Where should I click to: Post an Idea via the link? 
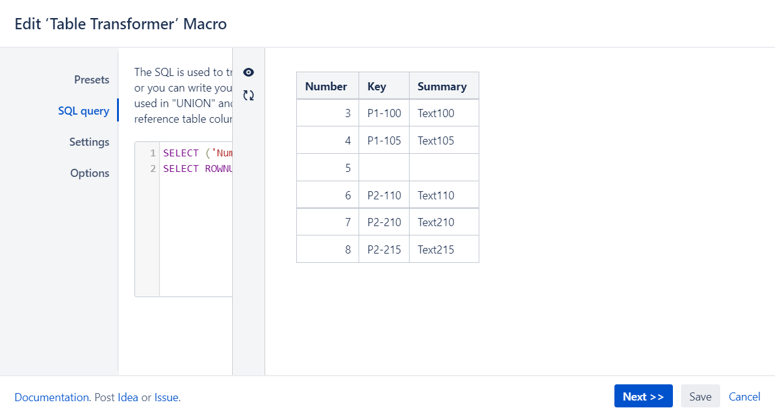pyautogui.click(x=127, y=397)
